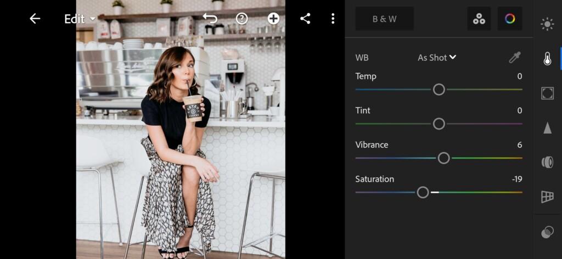Open the Edit mode dropdown
Screen dimensions: 562x259
pos(80,19)
